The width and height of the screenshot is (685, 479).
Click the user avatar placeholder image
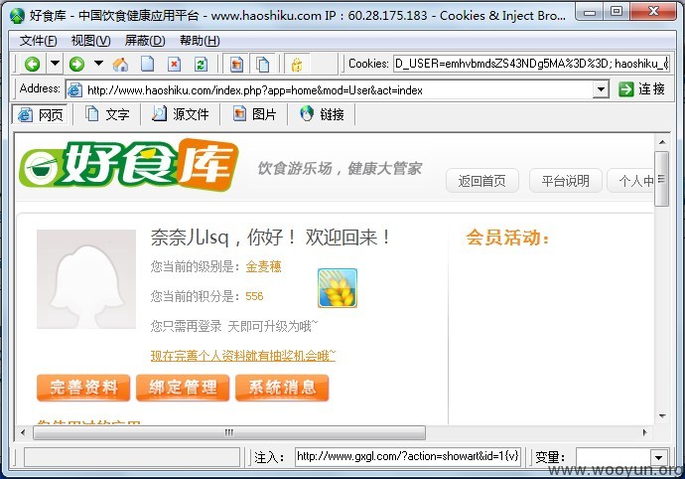86,279
